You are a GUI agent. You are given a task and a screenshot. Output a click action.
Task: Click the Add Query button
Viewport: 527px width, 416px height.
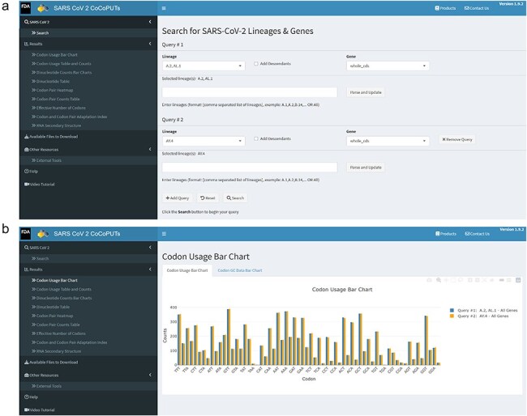click(177, 198)
